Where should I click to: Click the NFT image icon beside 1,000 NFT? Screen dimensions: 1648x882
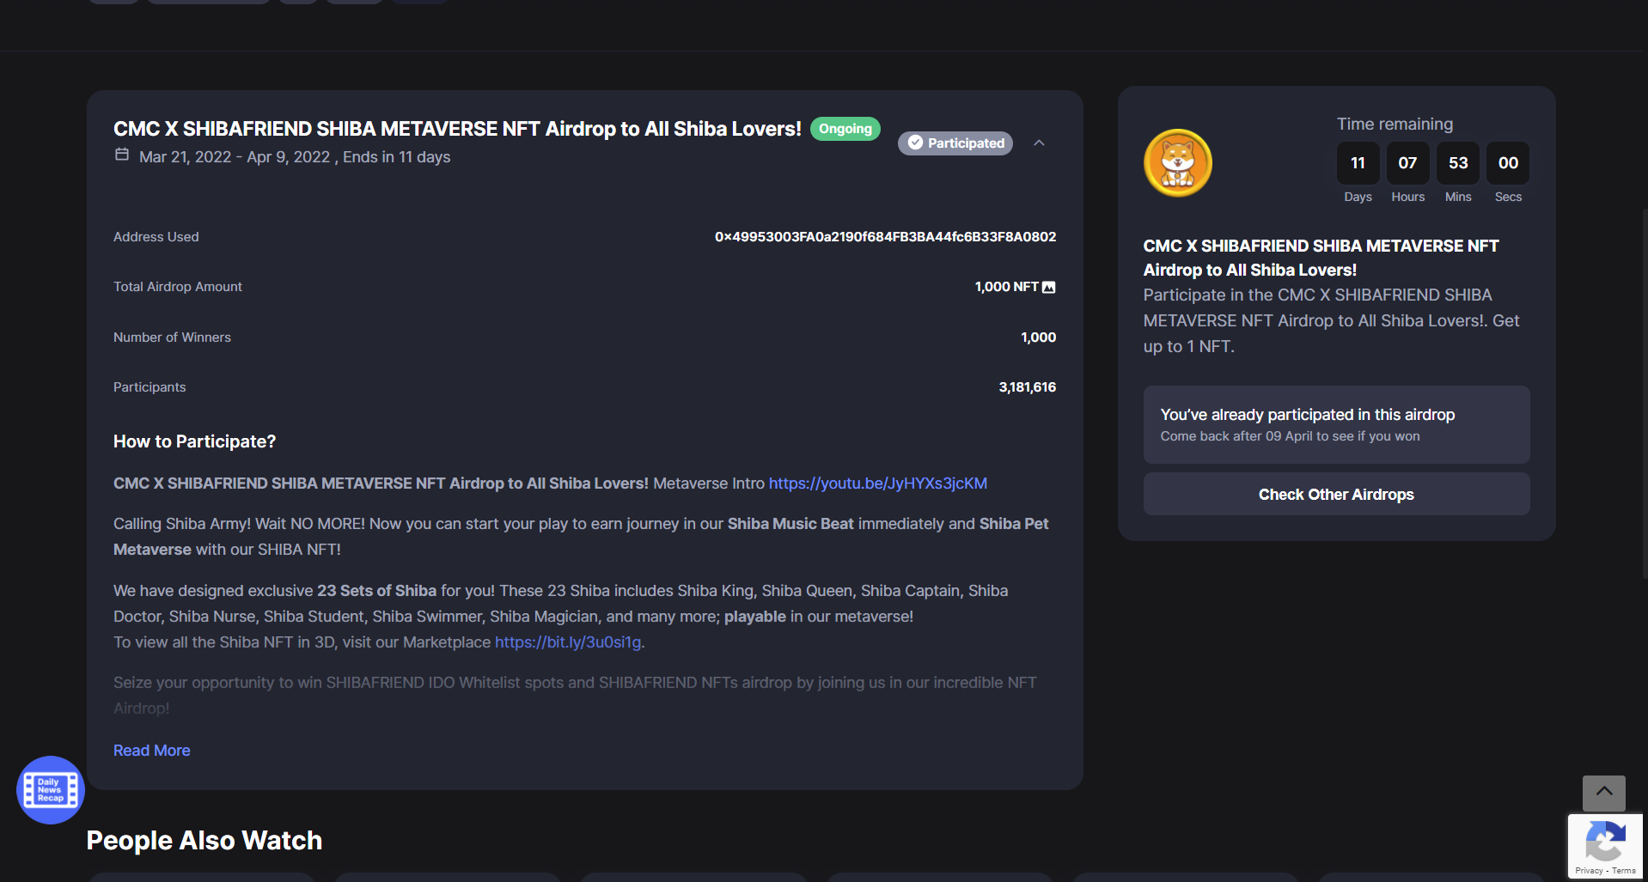[1048, 287]
